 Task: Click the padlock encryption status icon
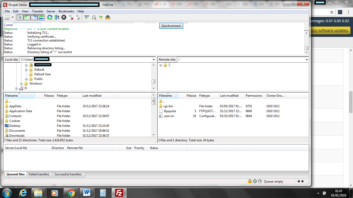[x=250, y=181]
